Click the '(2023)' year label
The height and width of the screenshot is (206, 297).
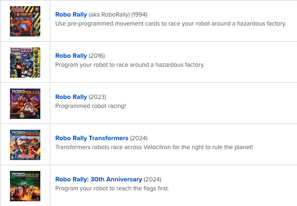point(97,97)
